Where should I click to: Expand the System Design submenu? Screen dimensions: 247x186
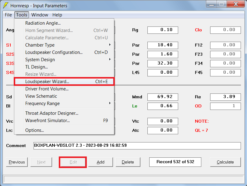coord(64,60)
